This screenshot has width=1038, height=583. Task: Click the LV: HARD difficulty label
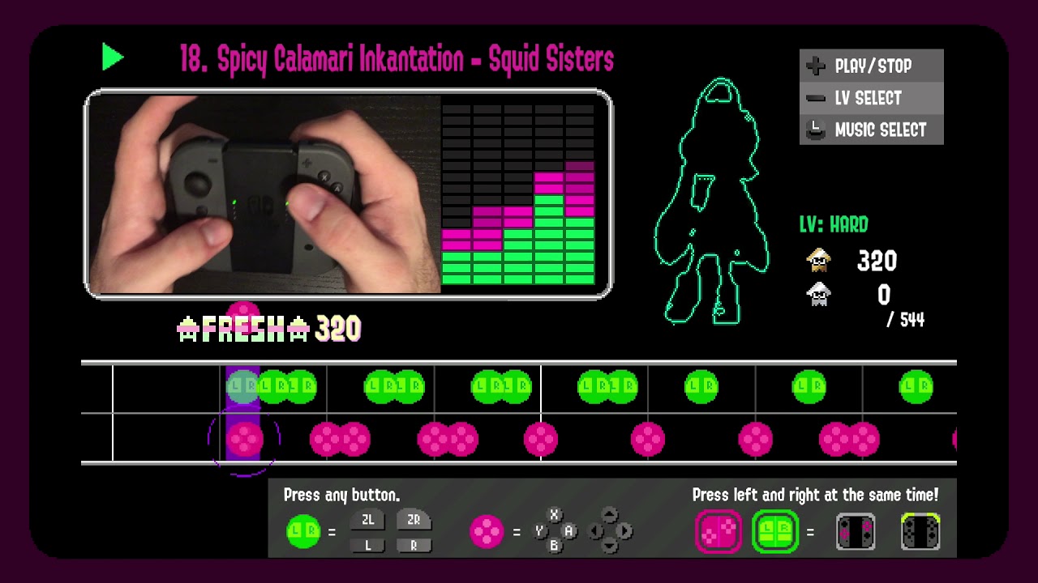834,224
